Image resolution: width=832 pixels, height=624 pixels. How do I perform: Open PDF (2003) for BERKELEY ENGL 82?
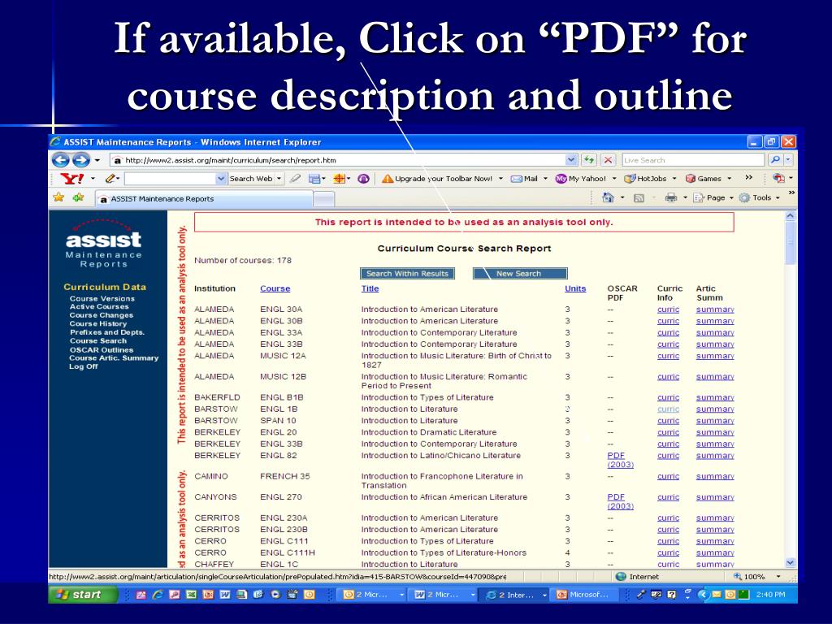(620, 460)
